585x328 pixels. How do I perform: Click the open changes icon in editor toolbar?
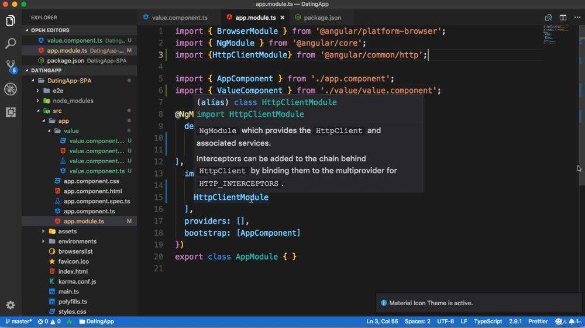[x=548, y=18]
